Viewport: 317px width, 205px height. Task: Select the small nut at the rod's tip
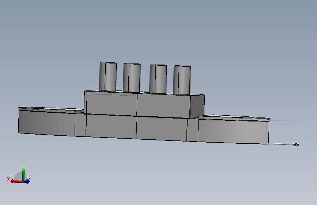coord(296,144)
